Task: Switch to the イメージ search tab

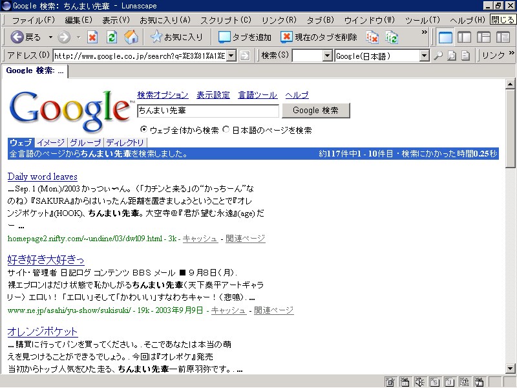Action: pyautogui.click(x=50, y=142)
